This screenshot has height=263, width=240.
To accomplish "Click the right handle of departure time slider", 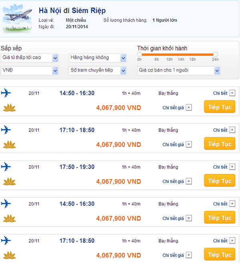I will click(x=216, y=54).
